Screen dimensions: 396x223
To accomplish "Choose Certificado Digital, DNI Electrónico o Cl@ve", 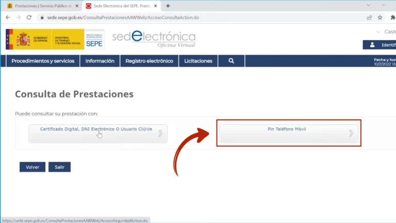I will point(98,134).
